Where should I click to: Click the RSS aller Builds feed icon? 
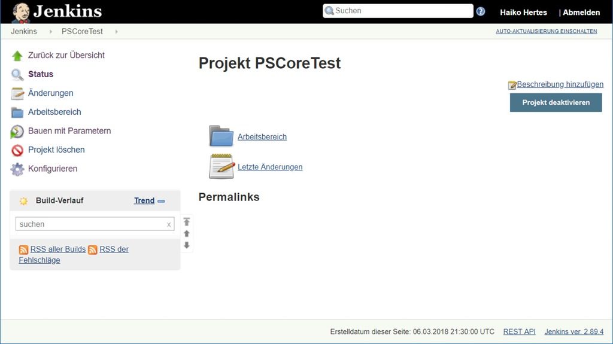(x=23, y=249)
